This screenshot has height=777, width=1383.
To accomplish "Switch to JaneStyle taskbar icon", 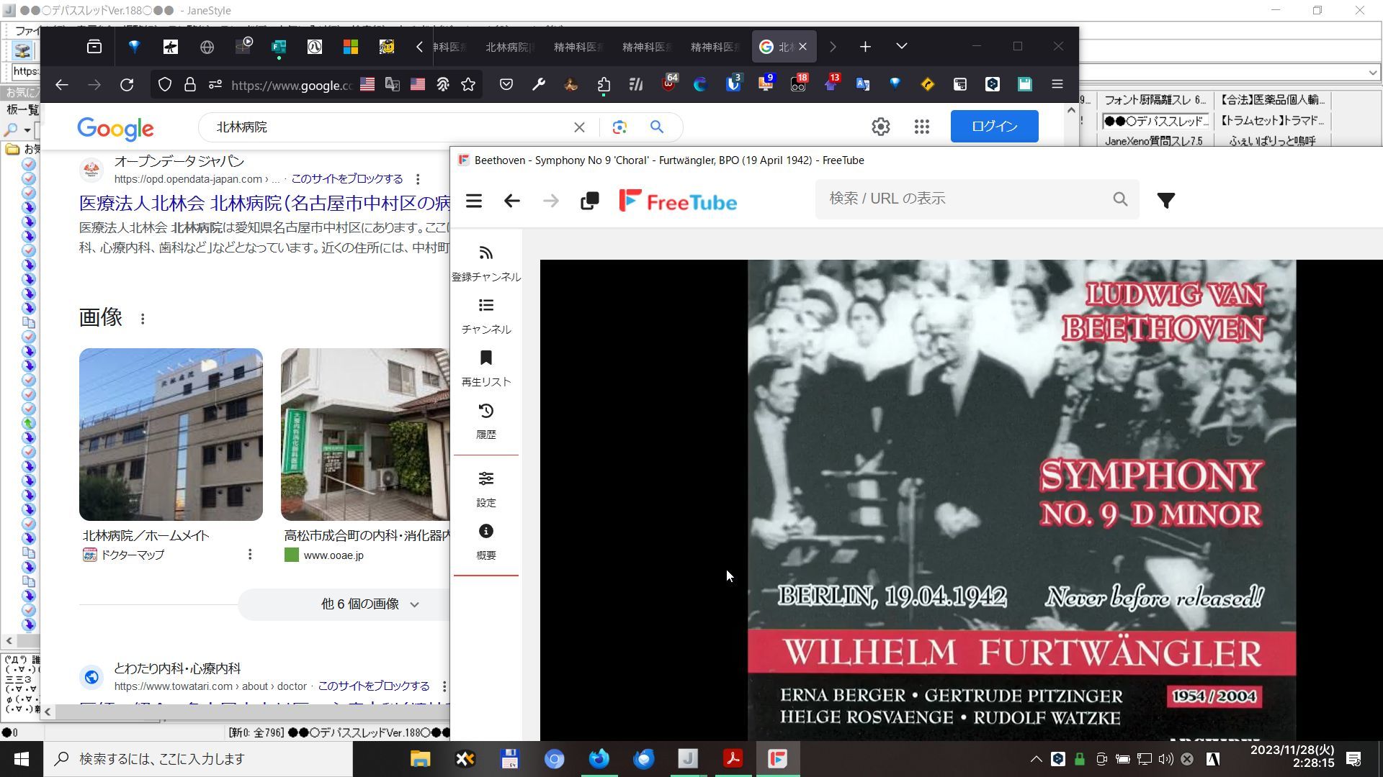I will 688,759.
